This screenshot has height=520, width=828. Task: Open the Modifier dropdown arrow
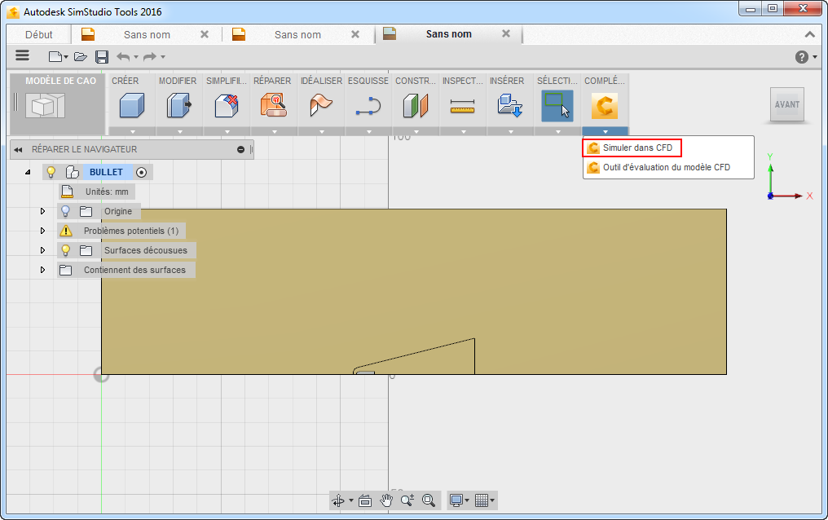[179, 131]
